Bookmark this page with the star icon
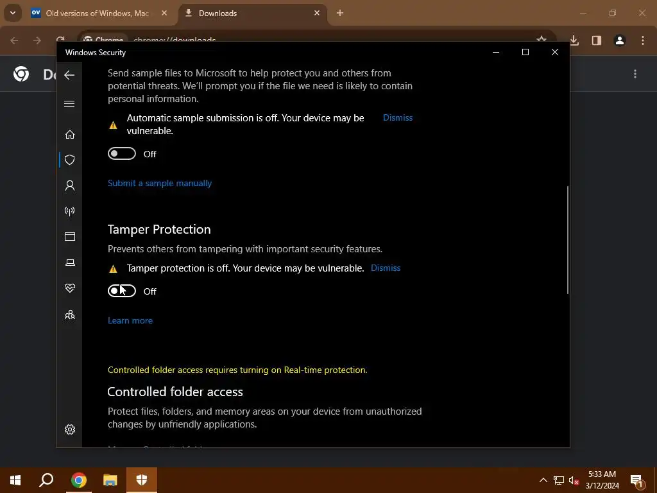657x493 pixels. [542, 39]
